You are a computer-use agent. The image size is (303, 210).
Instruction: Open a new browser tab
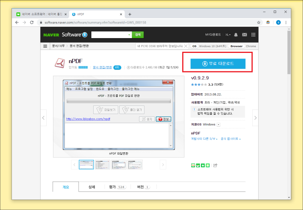pyautogui.click(x=130, y=14)
